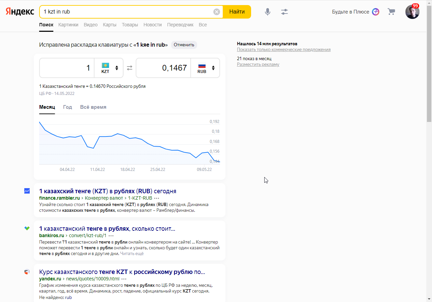This screenshot has width=432, height=302.
Task: Select the Месяц chart period
Action: pyautogui.click(x=47, y=107)
